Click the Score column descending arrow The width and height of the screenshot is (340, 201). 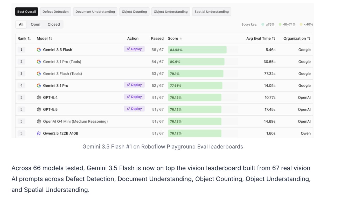coord(181,38)
